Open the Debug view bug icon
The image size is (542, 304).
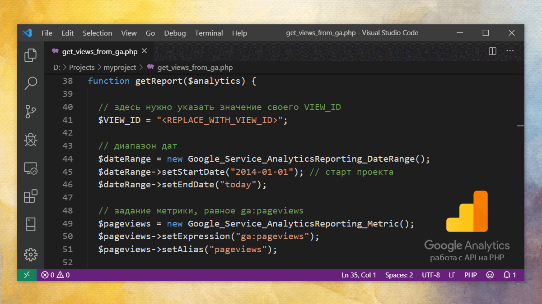(x=31, y=140)
